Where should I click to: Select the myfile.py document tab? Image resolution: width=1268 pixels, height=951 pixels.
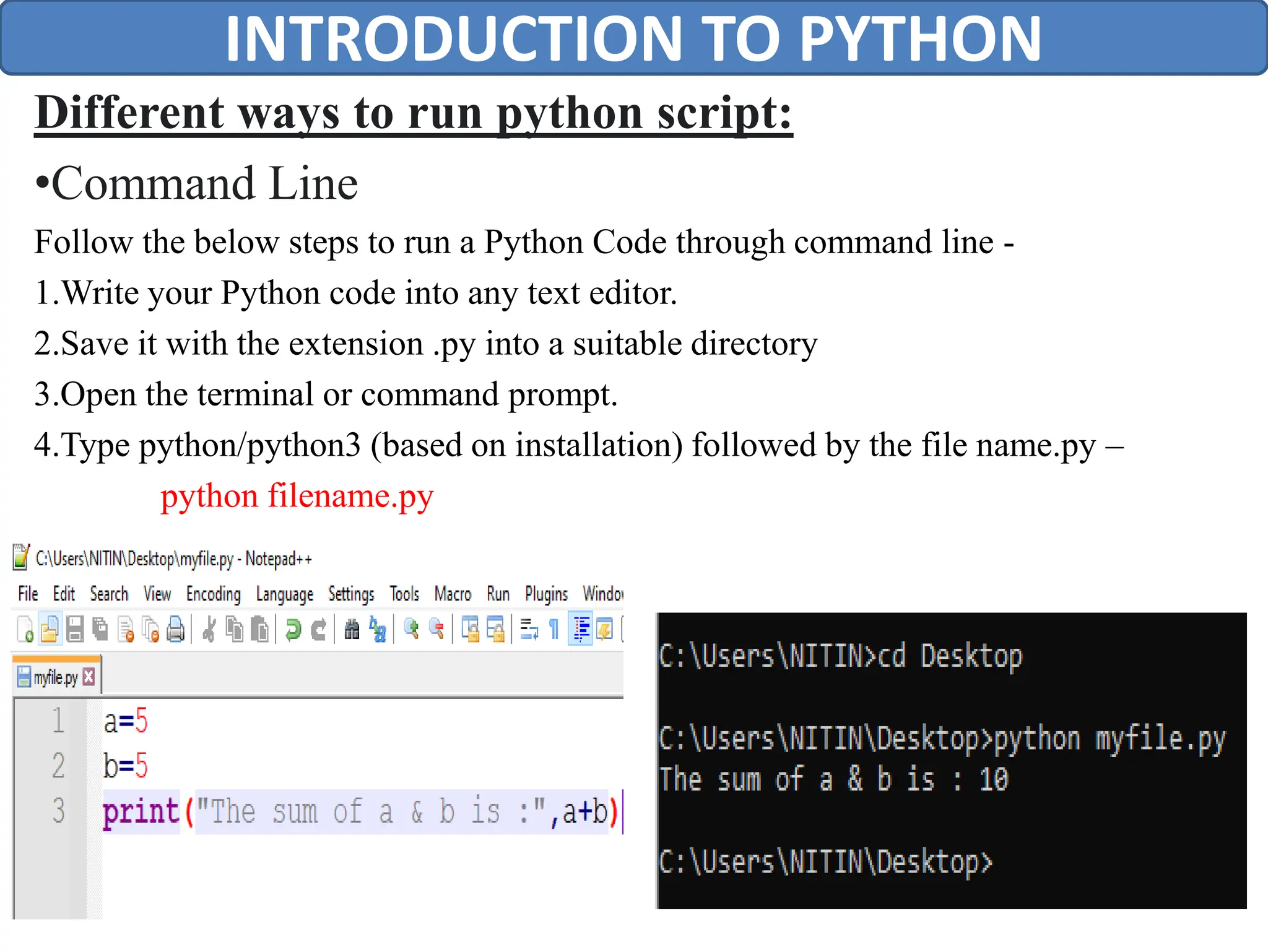[x=56, y=676]
